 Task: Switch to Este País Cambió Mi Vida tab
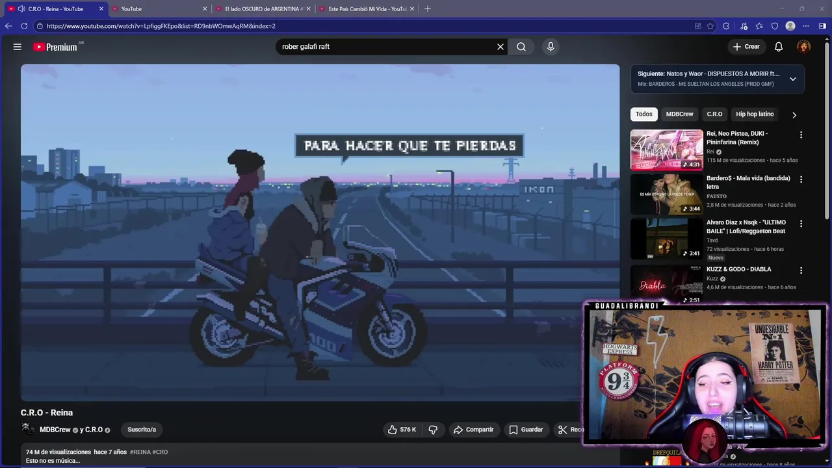coord(366,9)
